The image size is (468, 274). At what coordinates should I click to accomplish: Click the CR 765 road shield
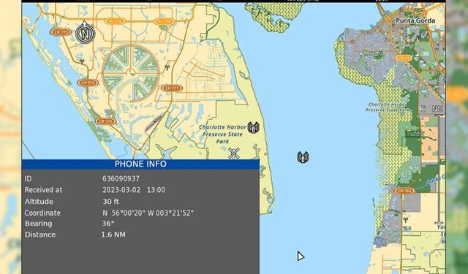[x=404, y=191]
